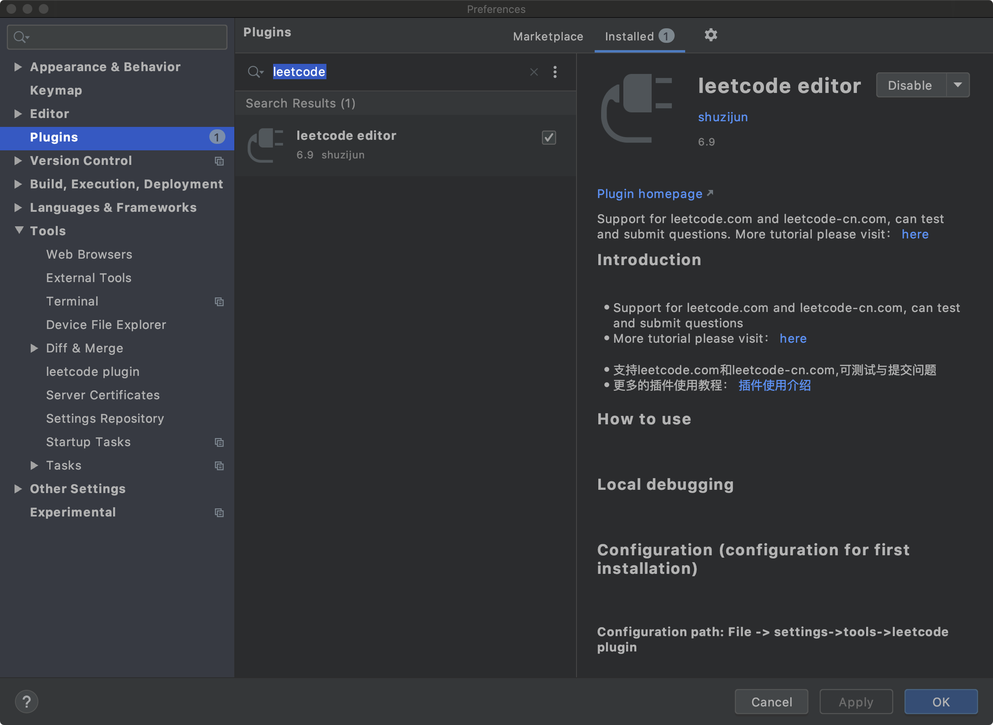Switch to the Marketplace tab
This screenshot has height=725, width=993.
click(548, 36)
